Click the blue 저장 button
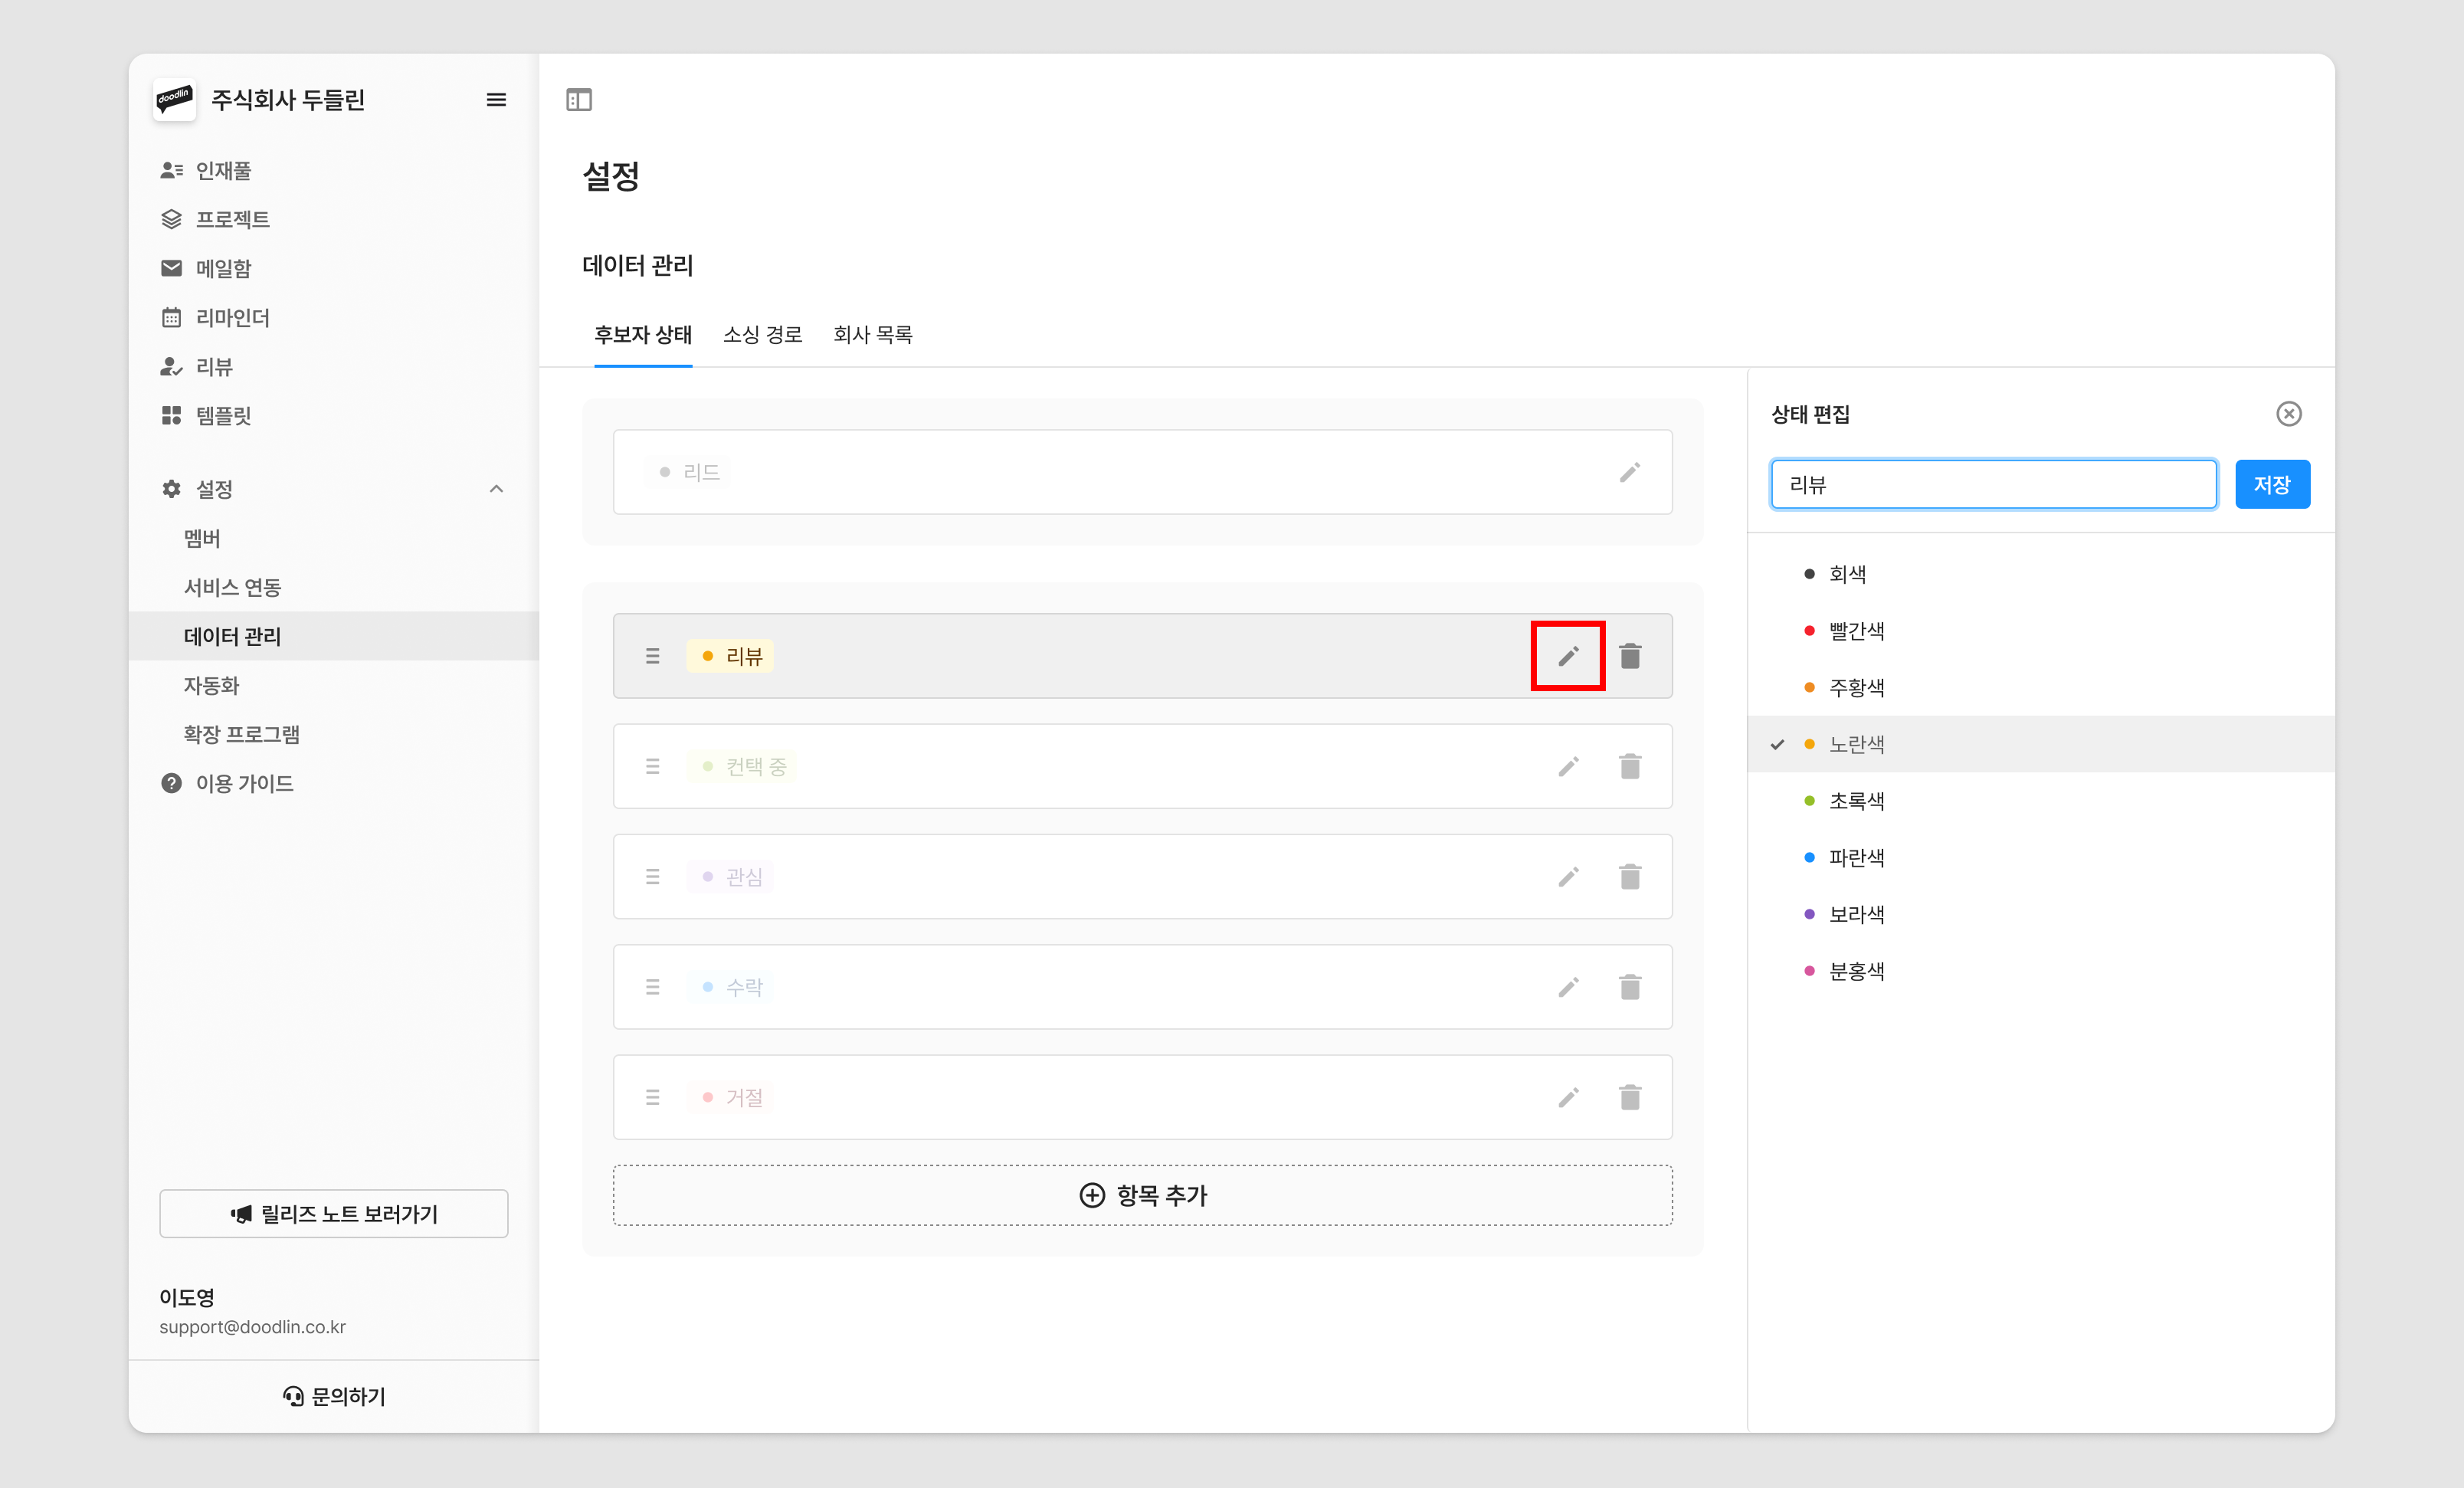The image size is (2464, 1488). pyautogui.click(x=2271, y=485)
